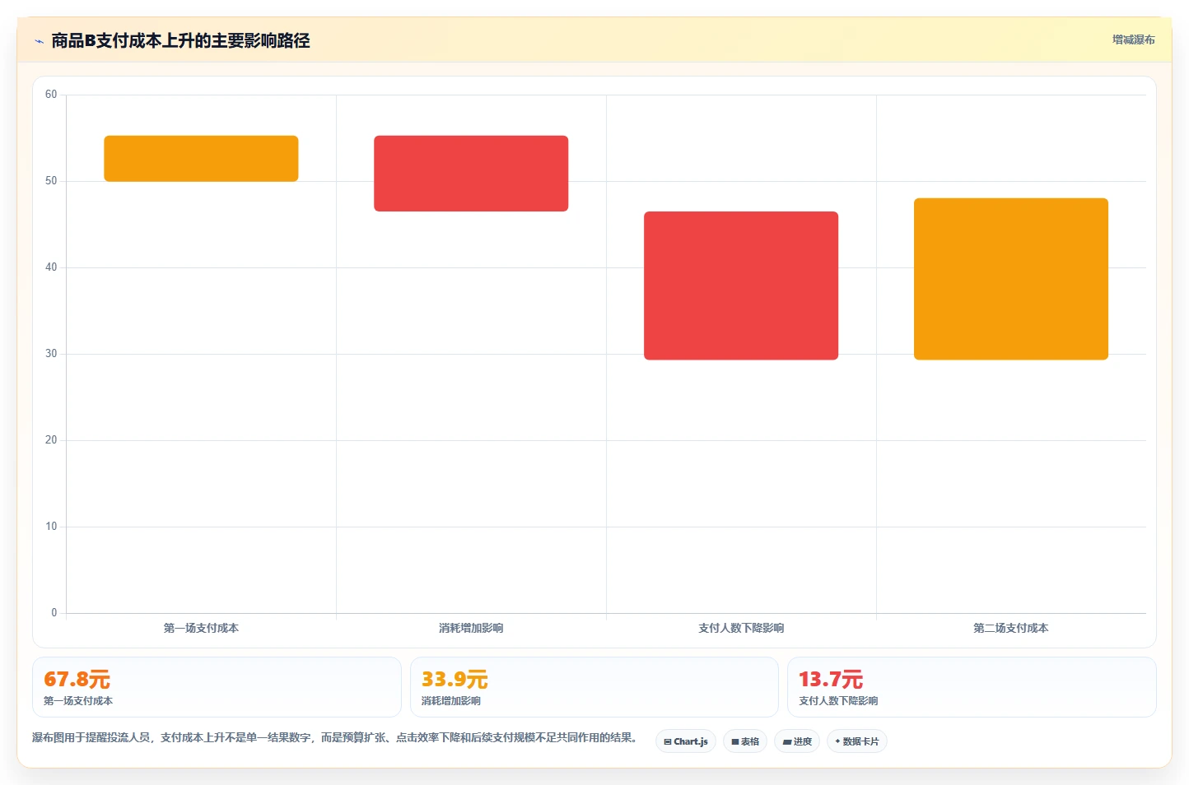Click the 第一场支付成本 x-axis label
This screenshot has height=785, width=1189.
point(201,628)
